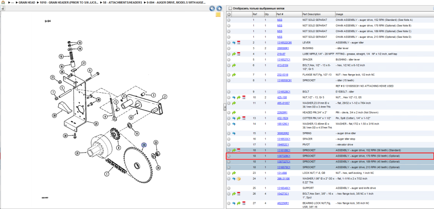434x209 pixels.
Task: Open the yellow note icon on diagram
Action: 218,15
